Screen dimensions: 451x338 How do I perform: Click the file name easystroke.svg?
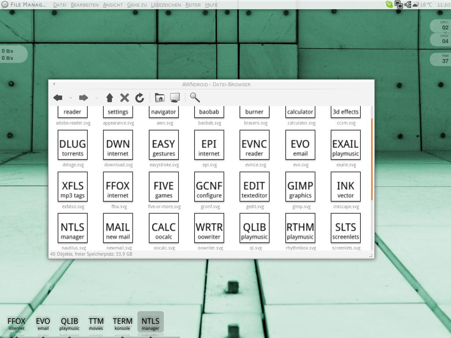(164, 165)
